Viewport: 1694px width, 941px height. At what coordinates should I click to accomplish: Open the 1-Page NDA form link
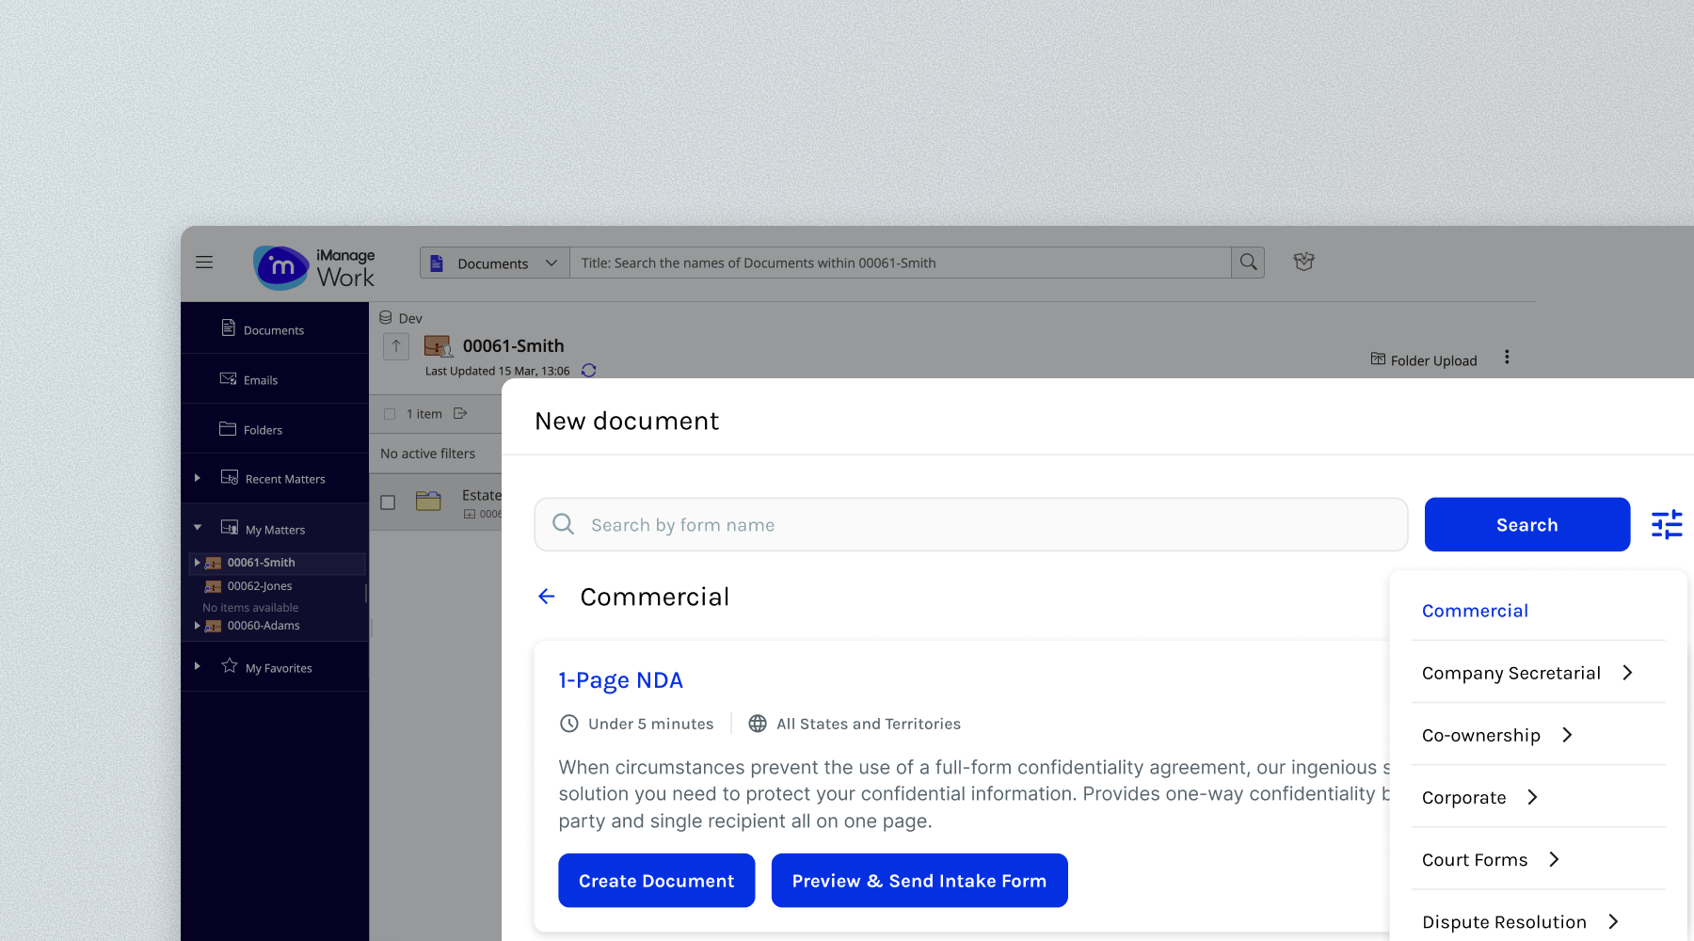pyautogui.click(x=620, y=680)
